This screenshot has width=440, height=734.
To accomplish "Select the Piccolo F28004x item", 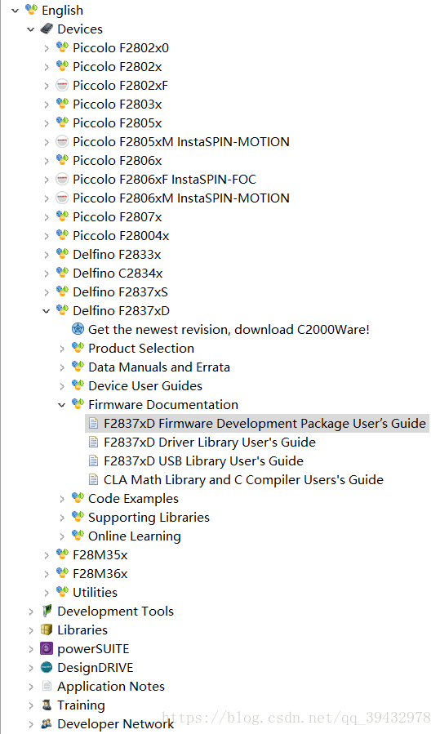I will (121, 235).
